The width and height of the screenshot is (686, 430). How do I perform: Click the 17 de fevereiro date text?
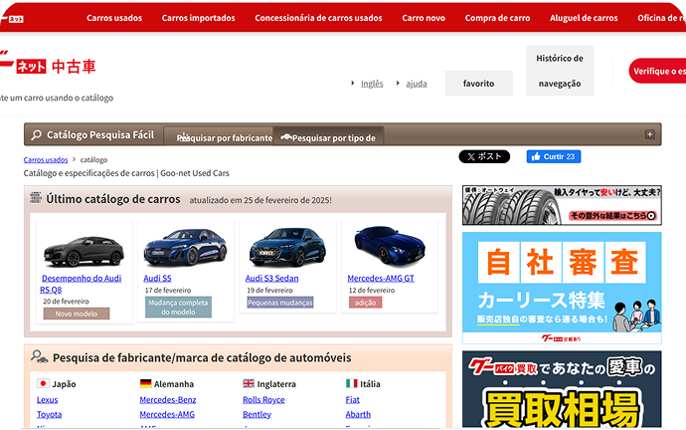pos(168,290)
